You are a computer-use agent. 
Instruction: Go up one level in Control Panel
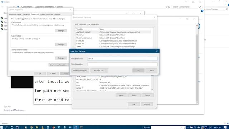[x=14, y=7]
